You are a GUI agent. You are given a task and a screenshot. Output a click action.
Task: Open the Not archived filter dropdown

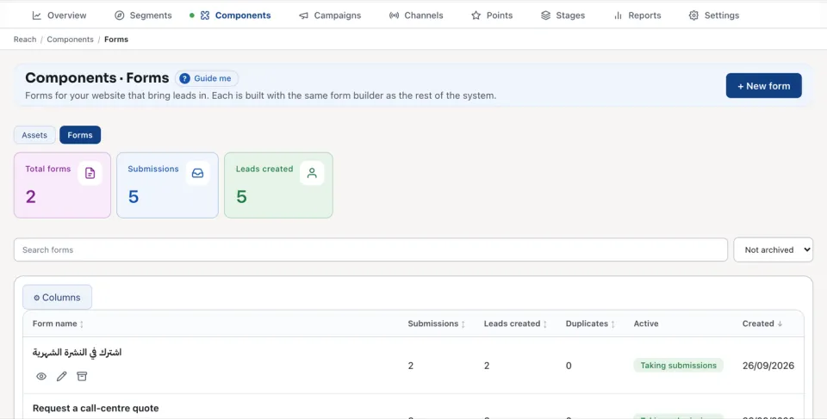click(774, 250)
